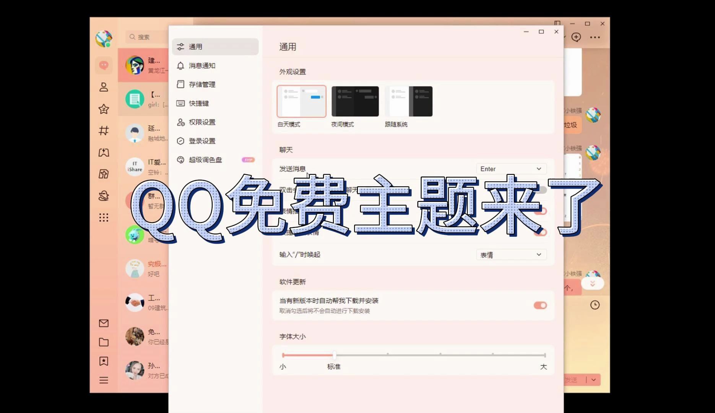Maximize the settings window
Screen dimensions: 715x413
coord(541,32)
